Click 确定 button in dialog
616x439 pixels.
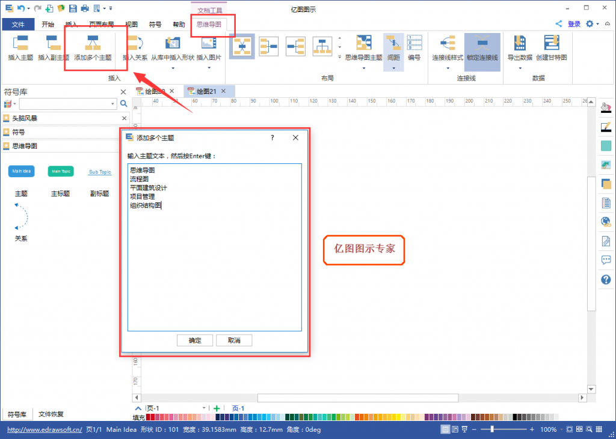pos(195,341)
